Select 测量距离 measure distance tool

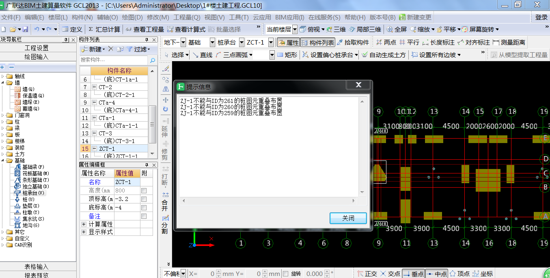pos(509,43)
